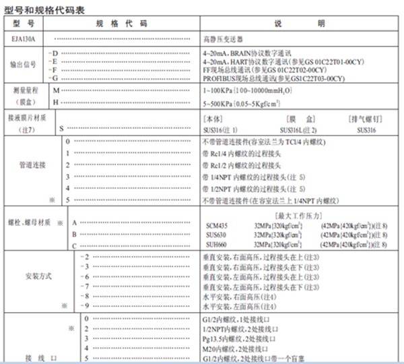Click the SUH660 material entry
Viewport: 404px width, 364px height.
(216, 244)
